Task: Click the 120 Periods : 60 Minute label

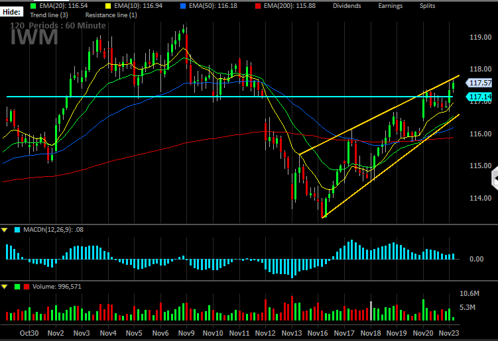Action: (58, 26)
